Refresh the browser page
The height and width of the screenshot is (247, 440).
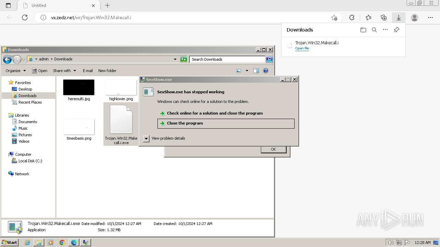tap(25, 17)
